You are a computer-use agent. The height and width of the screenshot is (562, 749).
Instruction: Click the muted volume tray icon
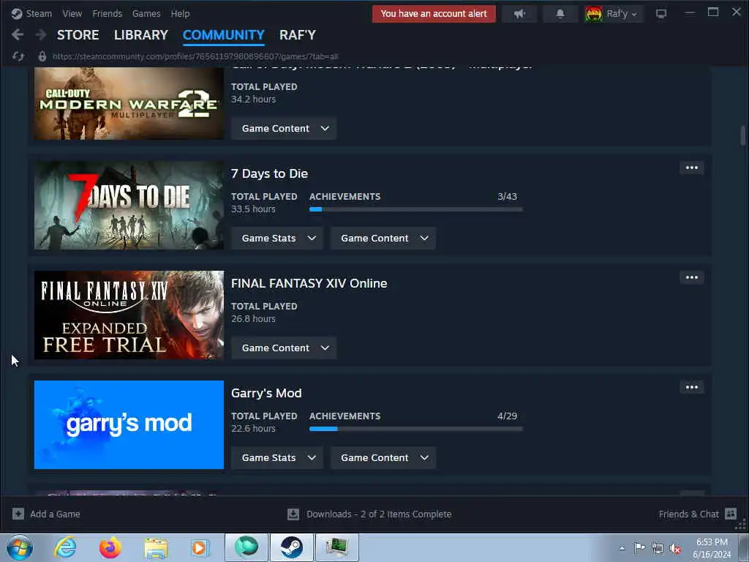click(x=675, y=549)
